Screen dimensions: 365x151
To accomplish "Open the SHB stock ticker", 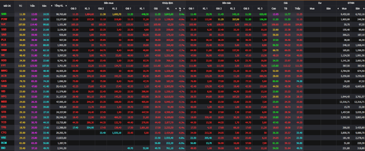I will click(x=4, y=14).
